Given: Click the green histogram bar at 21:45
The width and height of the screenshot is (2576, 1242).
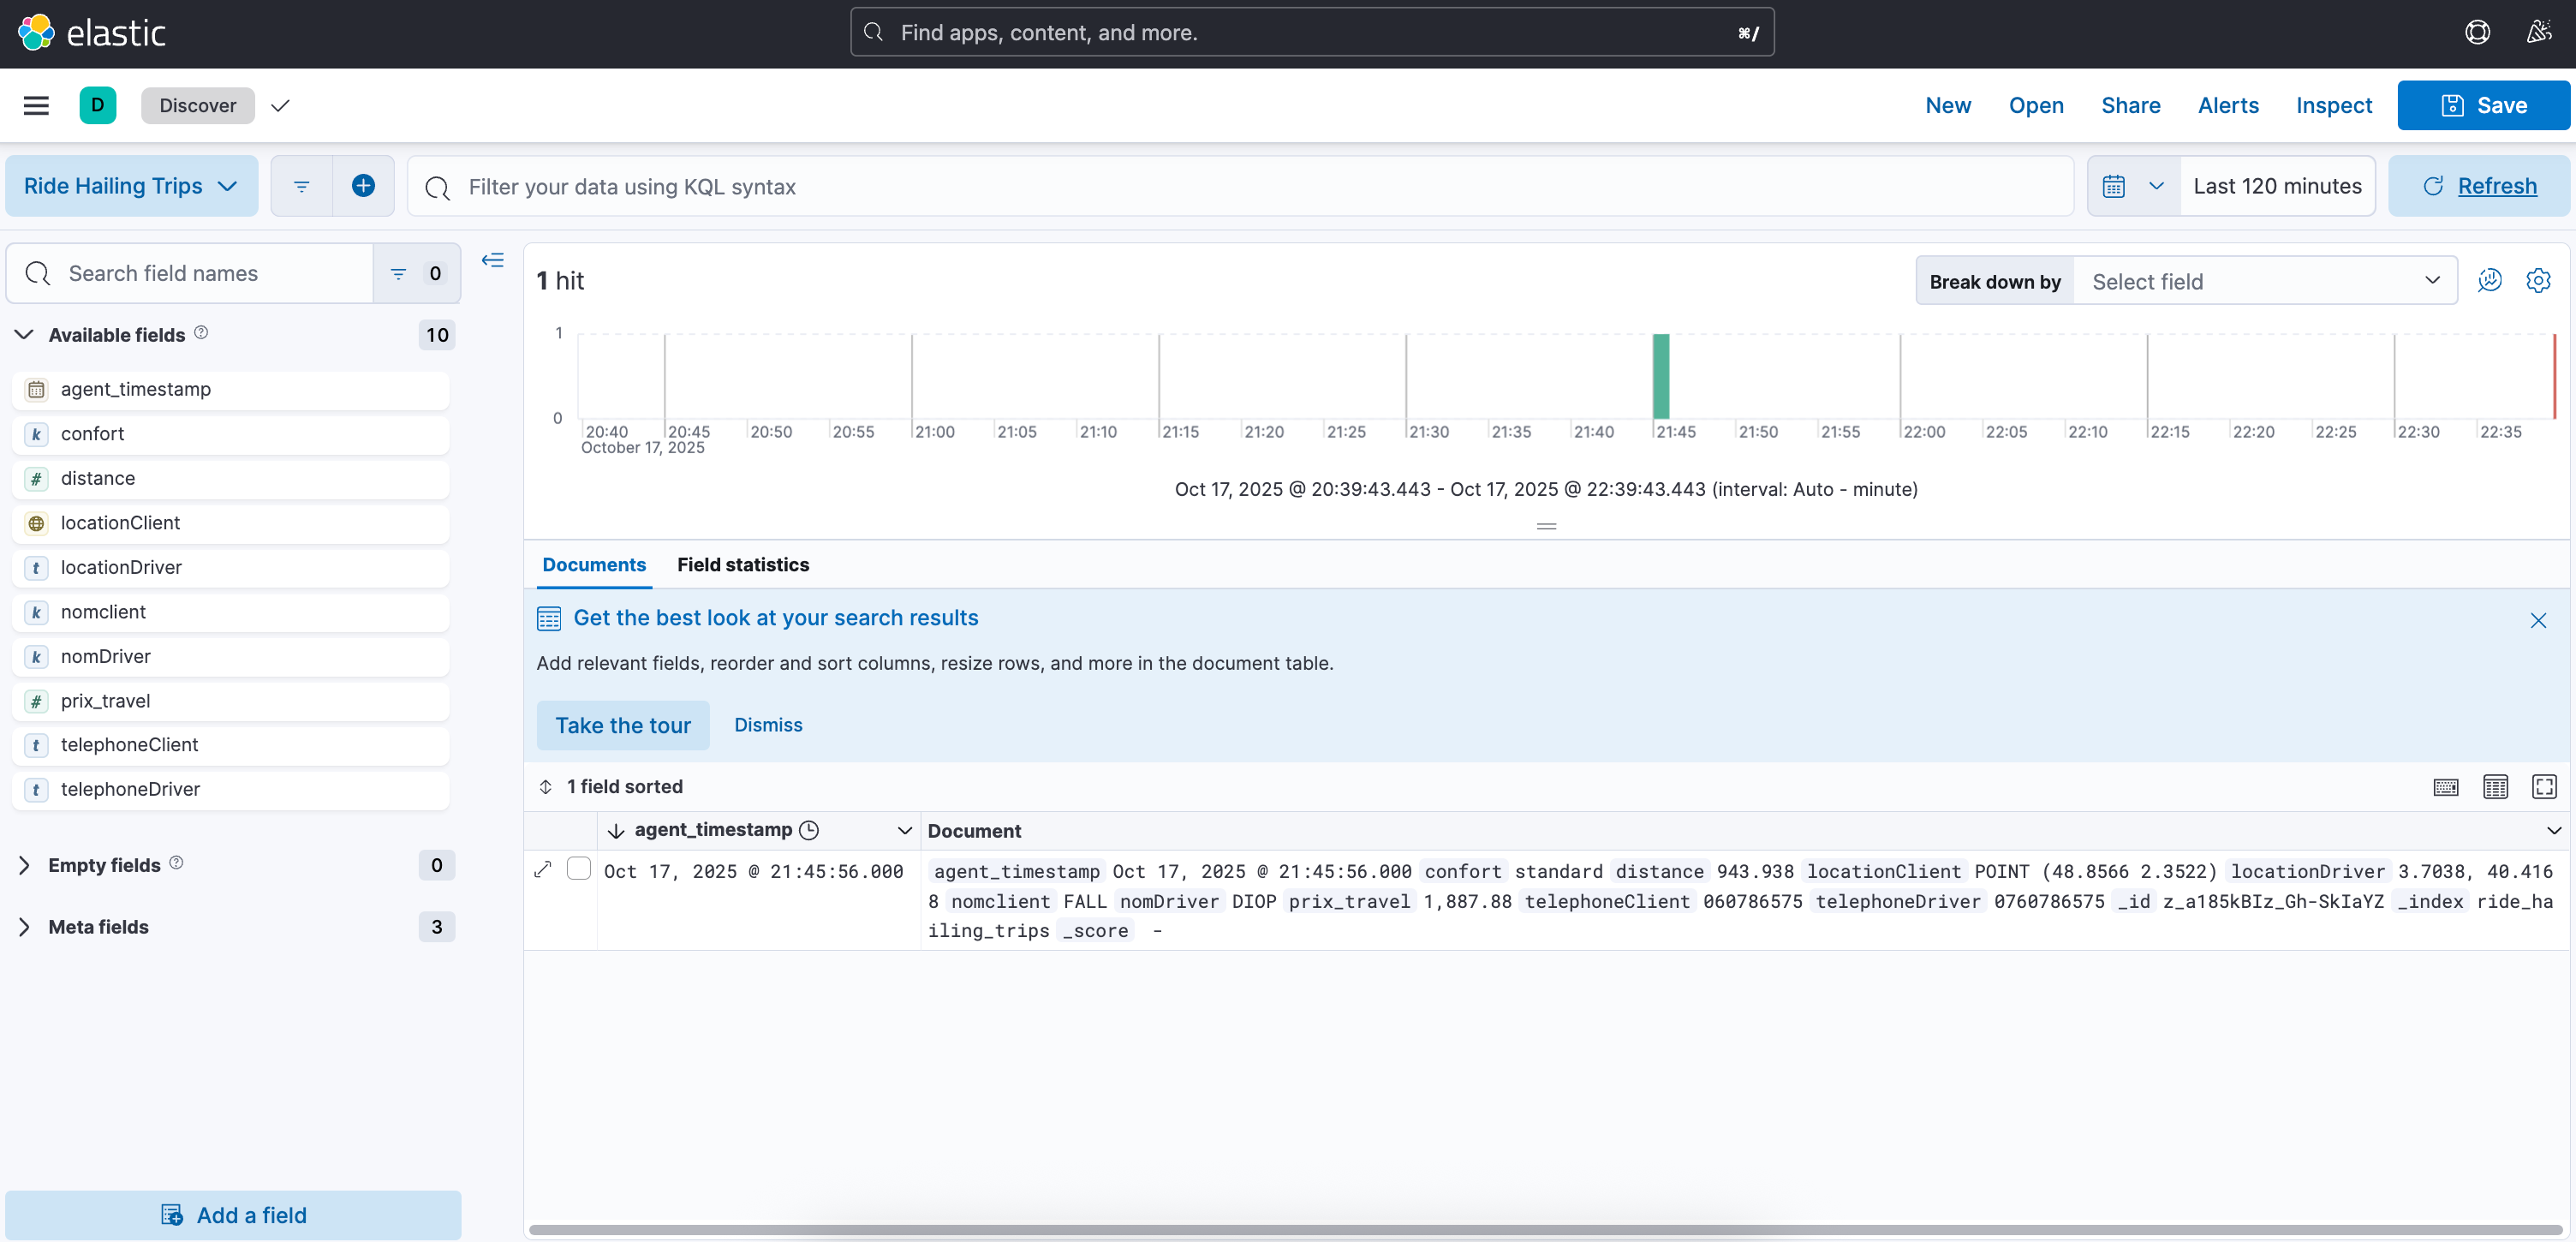Looking at the screenshot, I should pyautogui.click(x=1660, y=376).
